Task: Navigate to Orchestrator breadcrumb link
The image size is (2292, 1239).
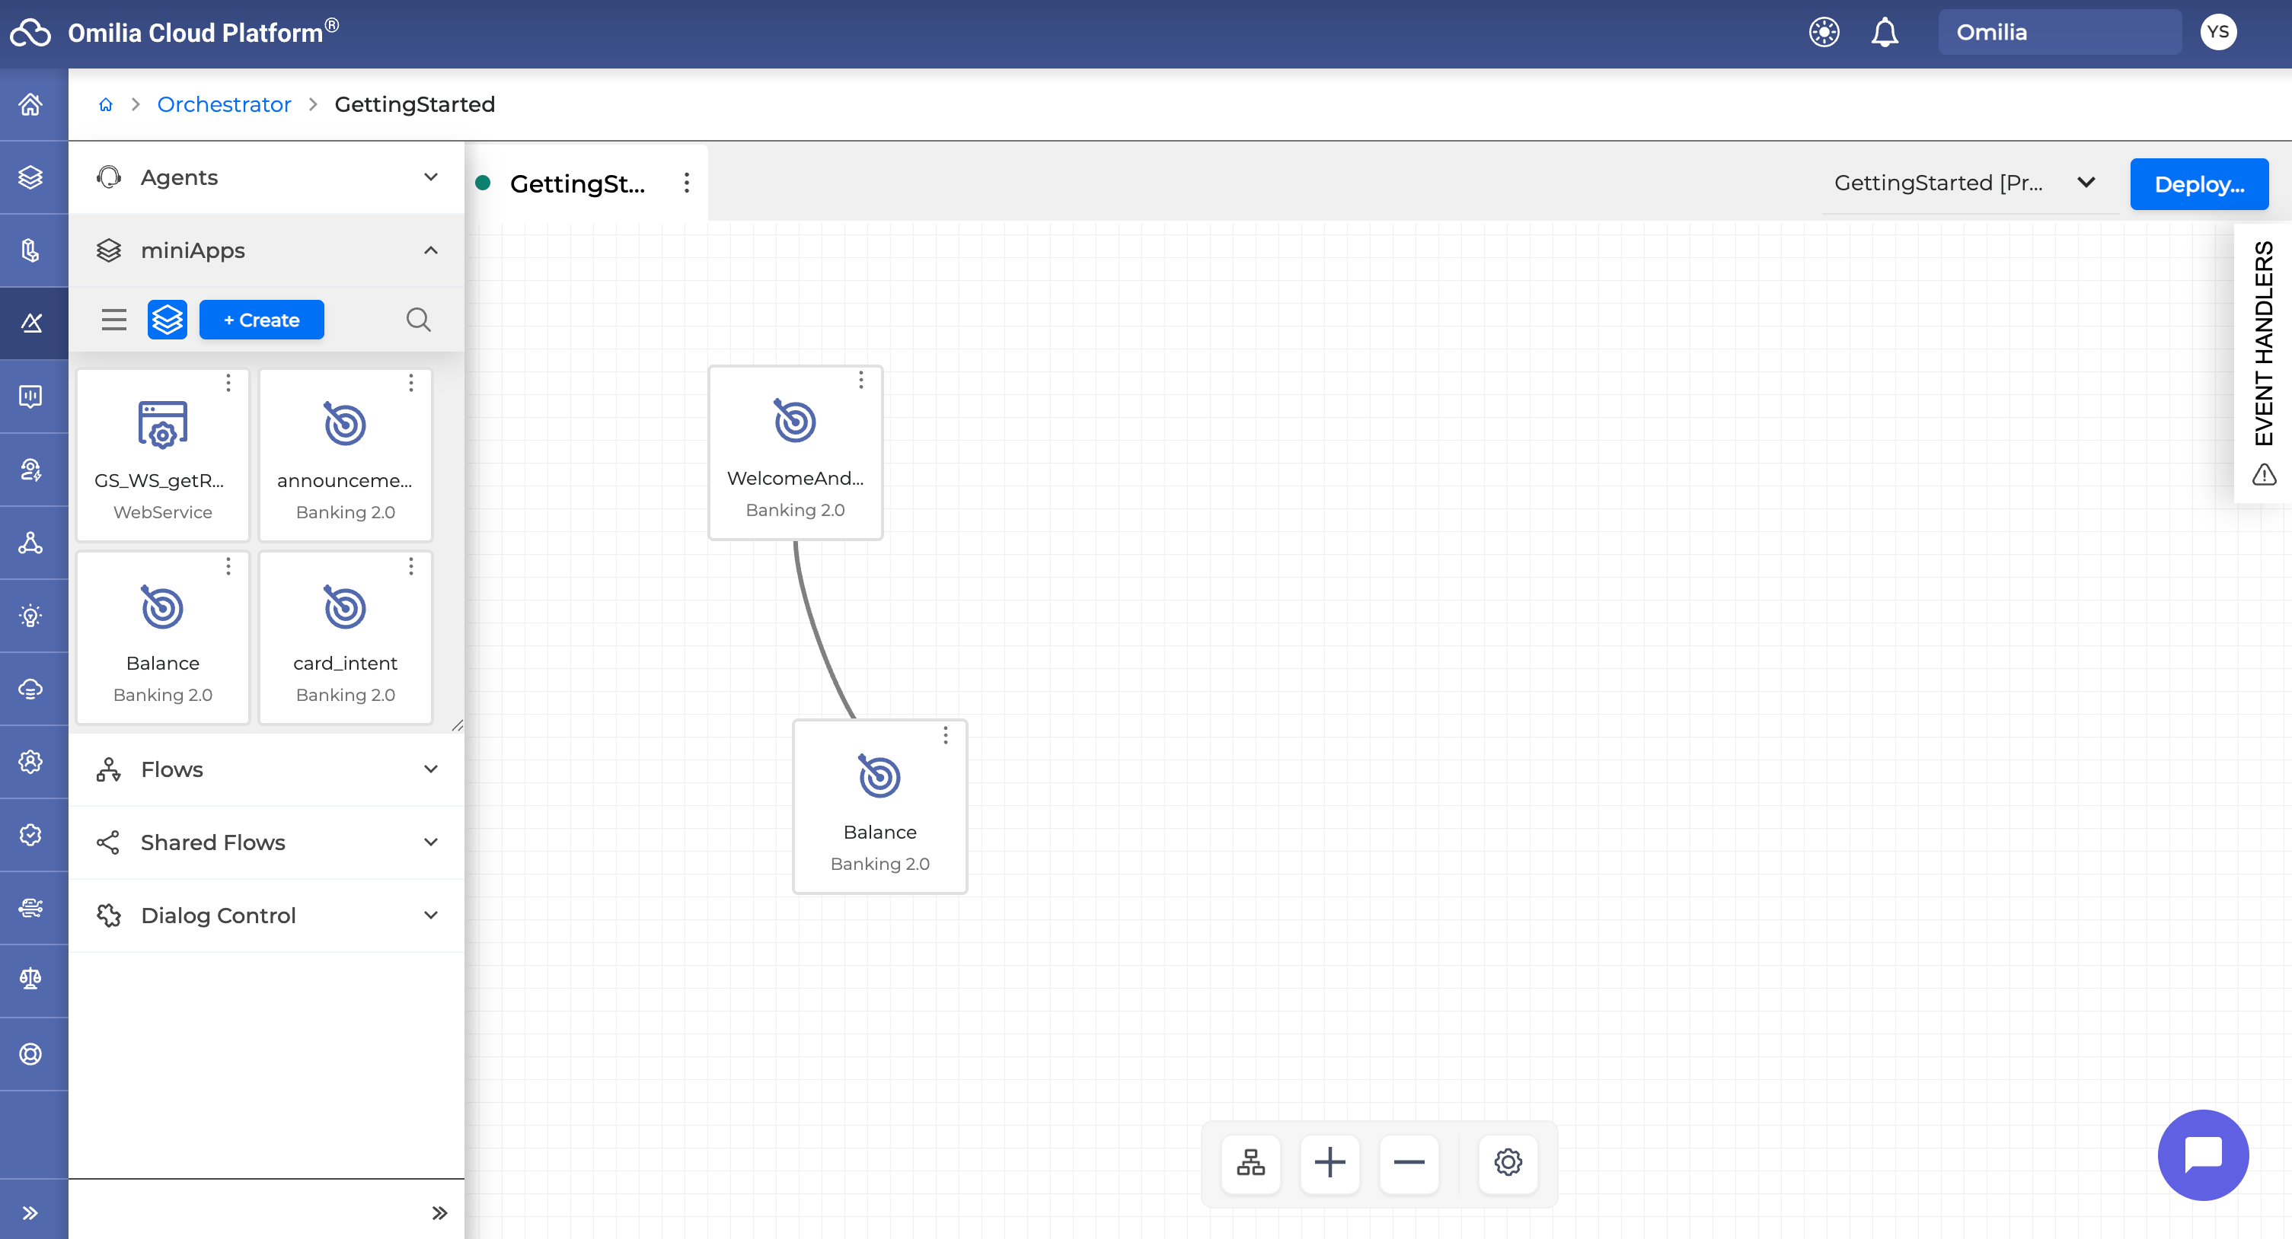Action: click(224, 104)
